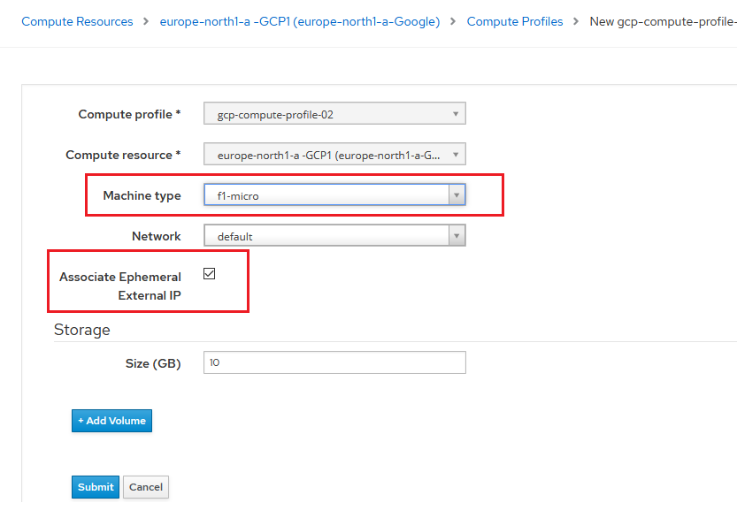Focus the Size (GB) input field
This screenshot has height=518, width=737.
pyautogui.click(x=334, y=363)
